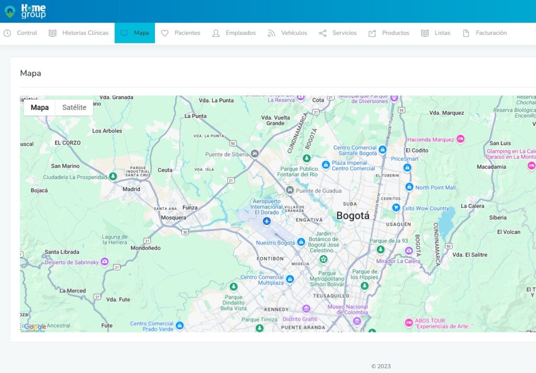Click the book icon beside Listas
536x373 pixels.
point(425,33)
